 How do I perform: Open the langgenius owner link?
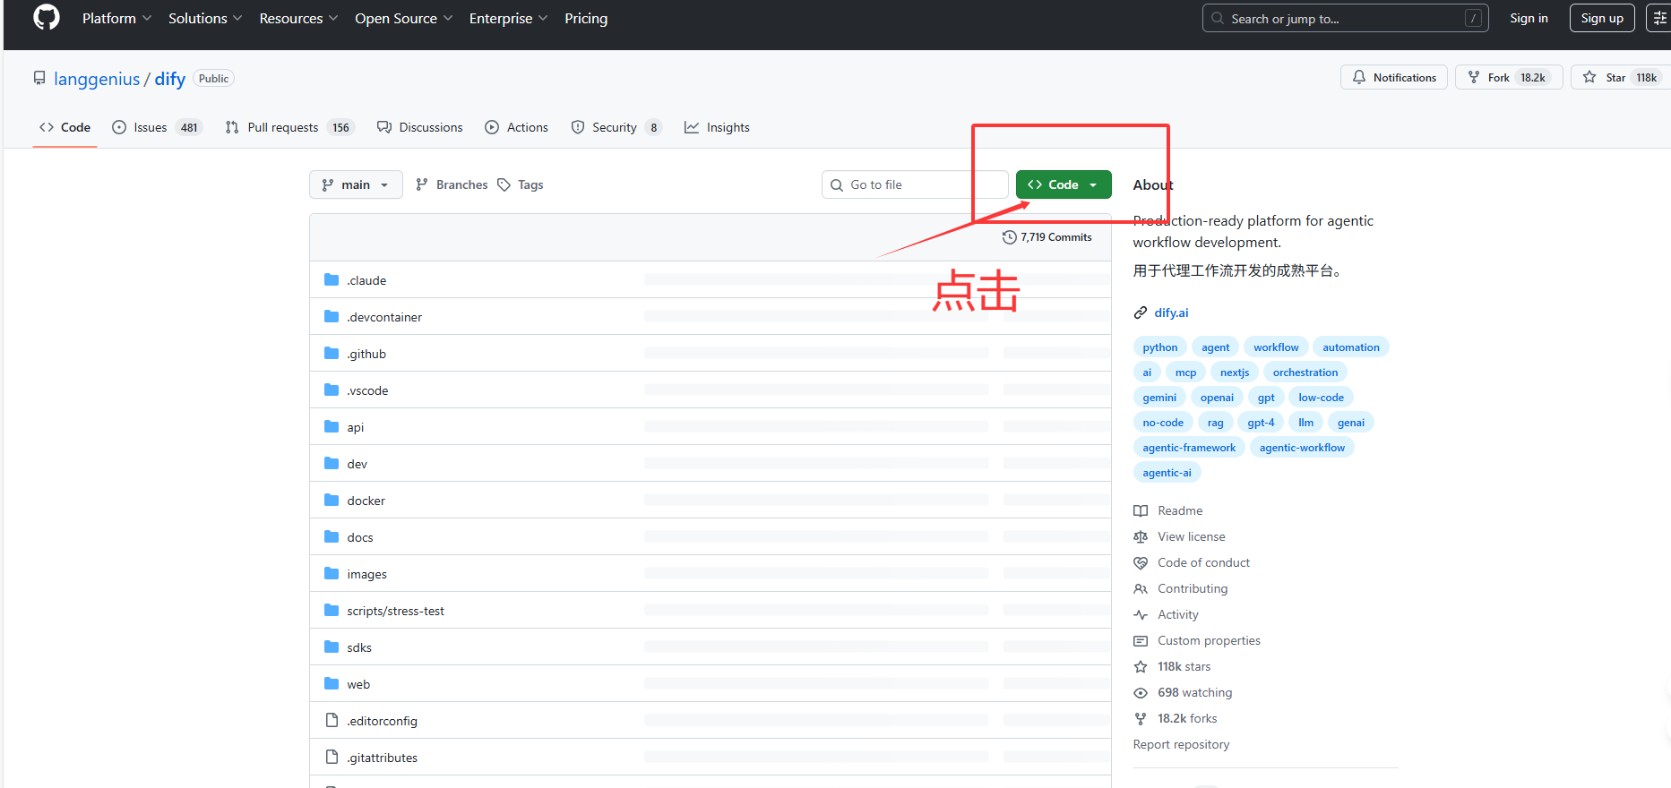coord(97,79)
